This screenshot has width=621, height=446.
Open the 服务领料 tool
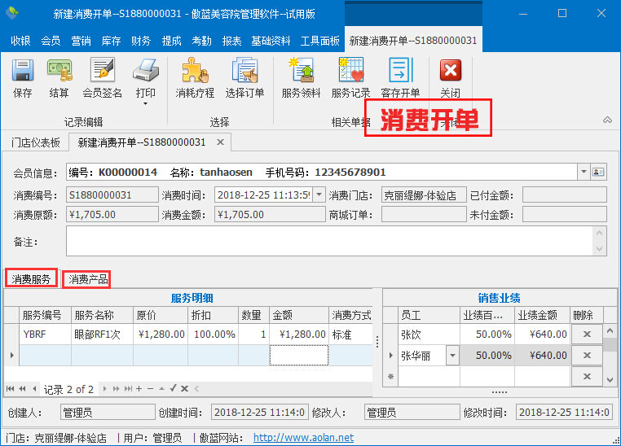point(301,72)
